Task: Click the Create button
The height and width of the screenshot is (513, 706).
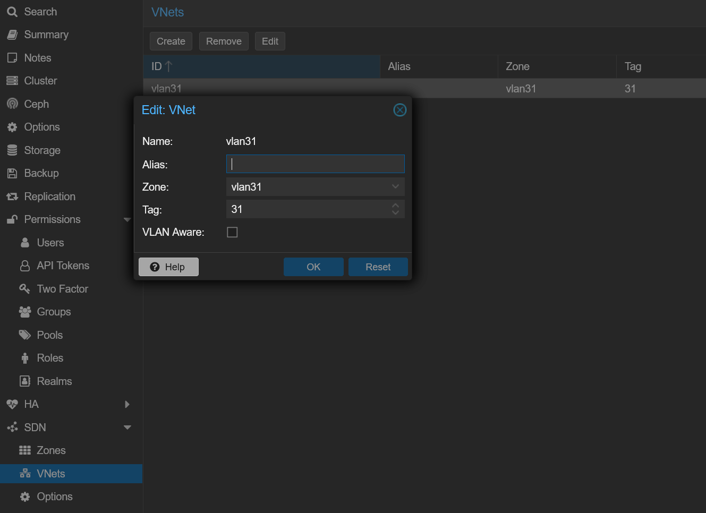Action: (171, 41)
